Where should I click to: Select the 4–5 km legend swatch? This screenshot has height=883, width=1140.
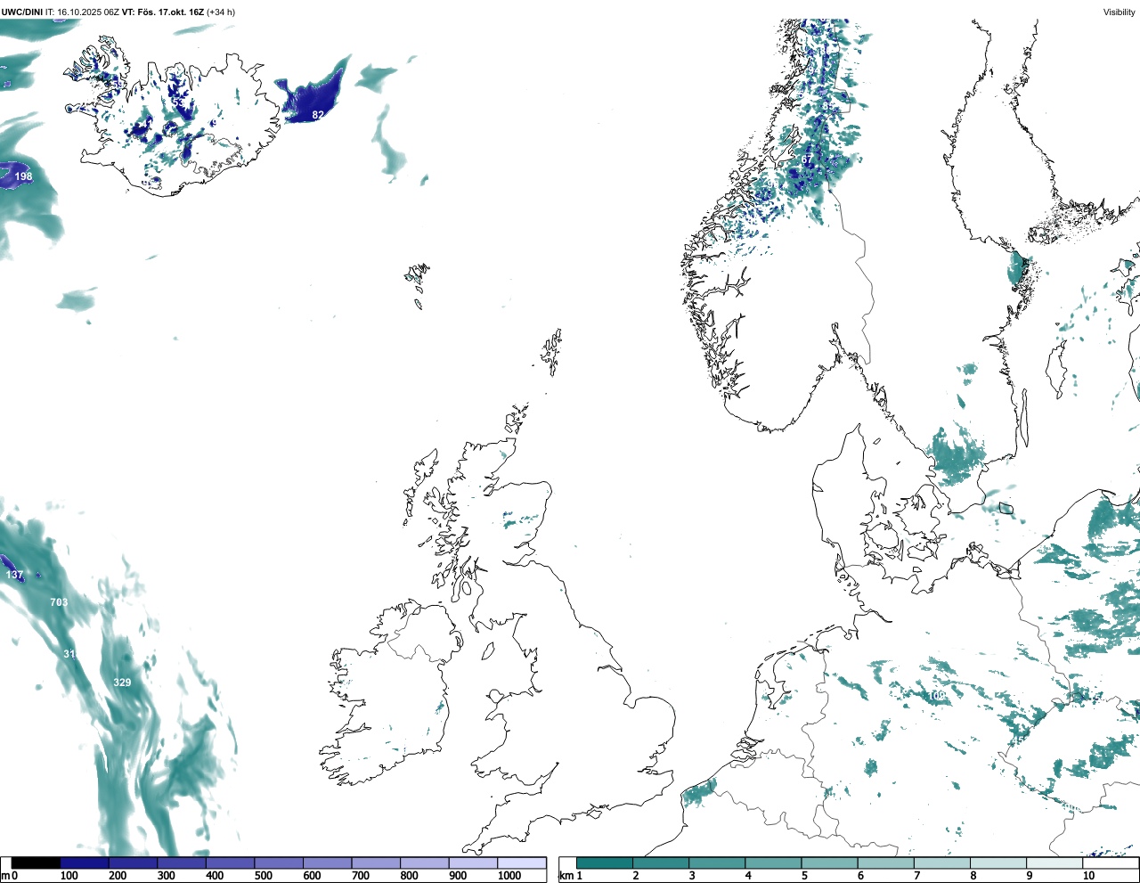773,863
